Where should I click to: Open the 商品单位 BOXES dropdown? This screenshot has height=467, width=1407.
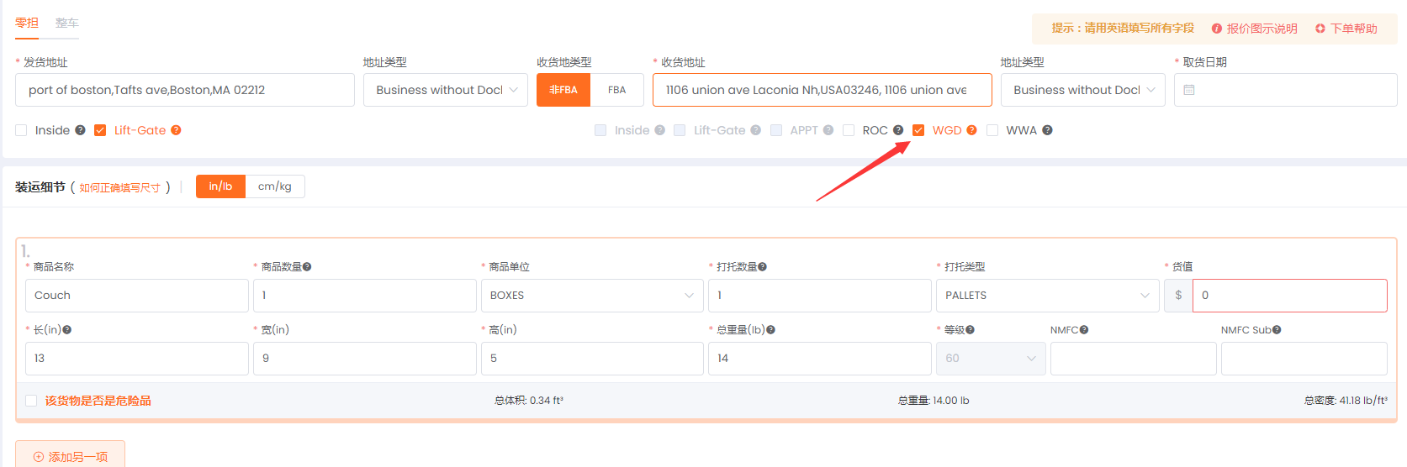point(591,296)
